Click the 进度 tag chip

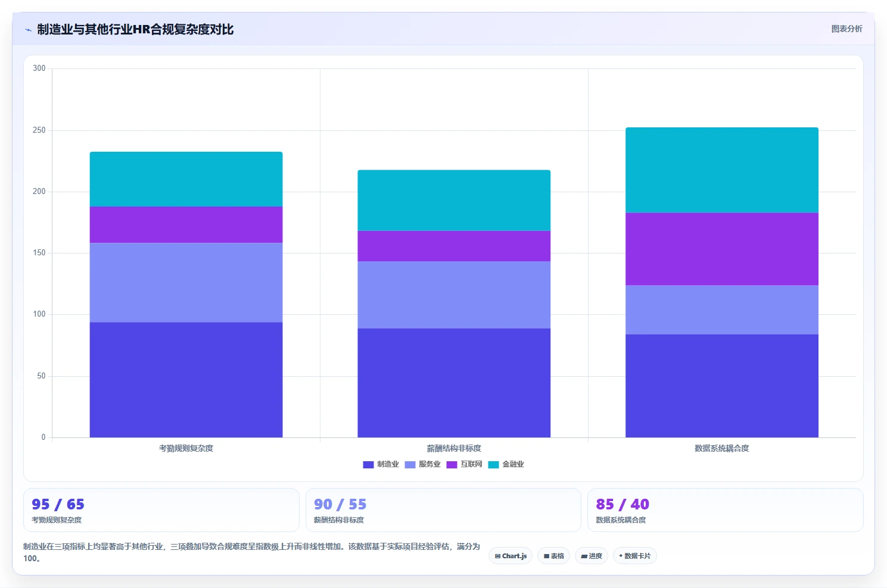click(x=591, y=556)
